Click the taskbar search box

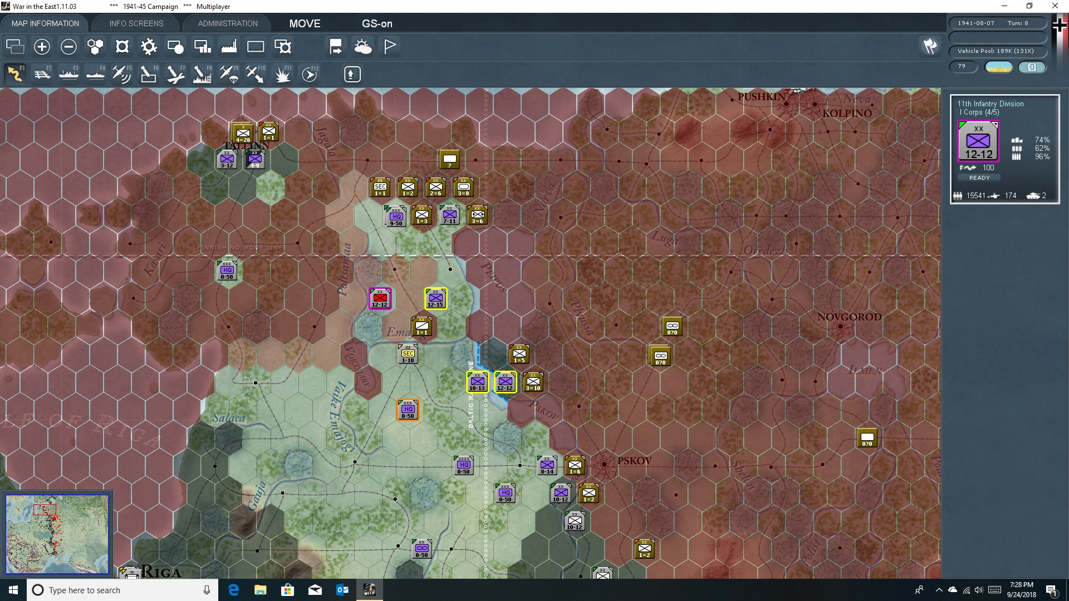point(122,590)
